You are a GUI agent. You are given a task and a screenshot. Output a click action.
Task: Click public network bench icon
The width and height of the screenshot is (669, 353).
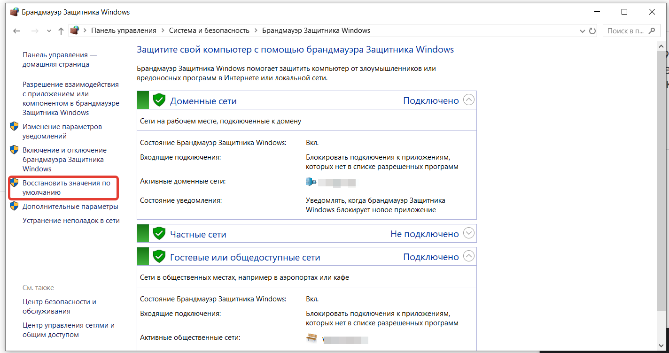(x=311, y=338)
